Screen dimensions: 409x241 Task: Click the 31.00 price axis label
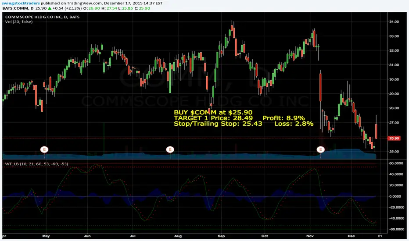click(394, 65)
